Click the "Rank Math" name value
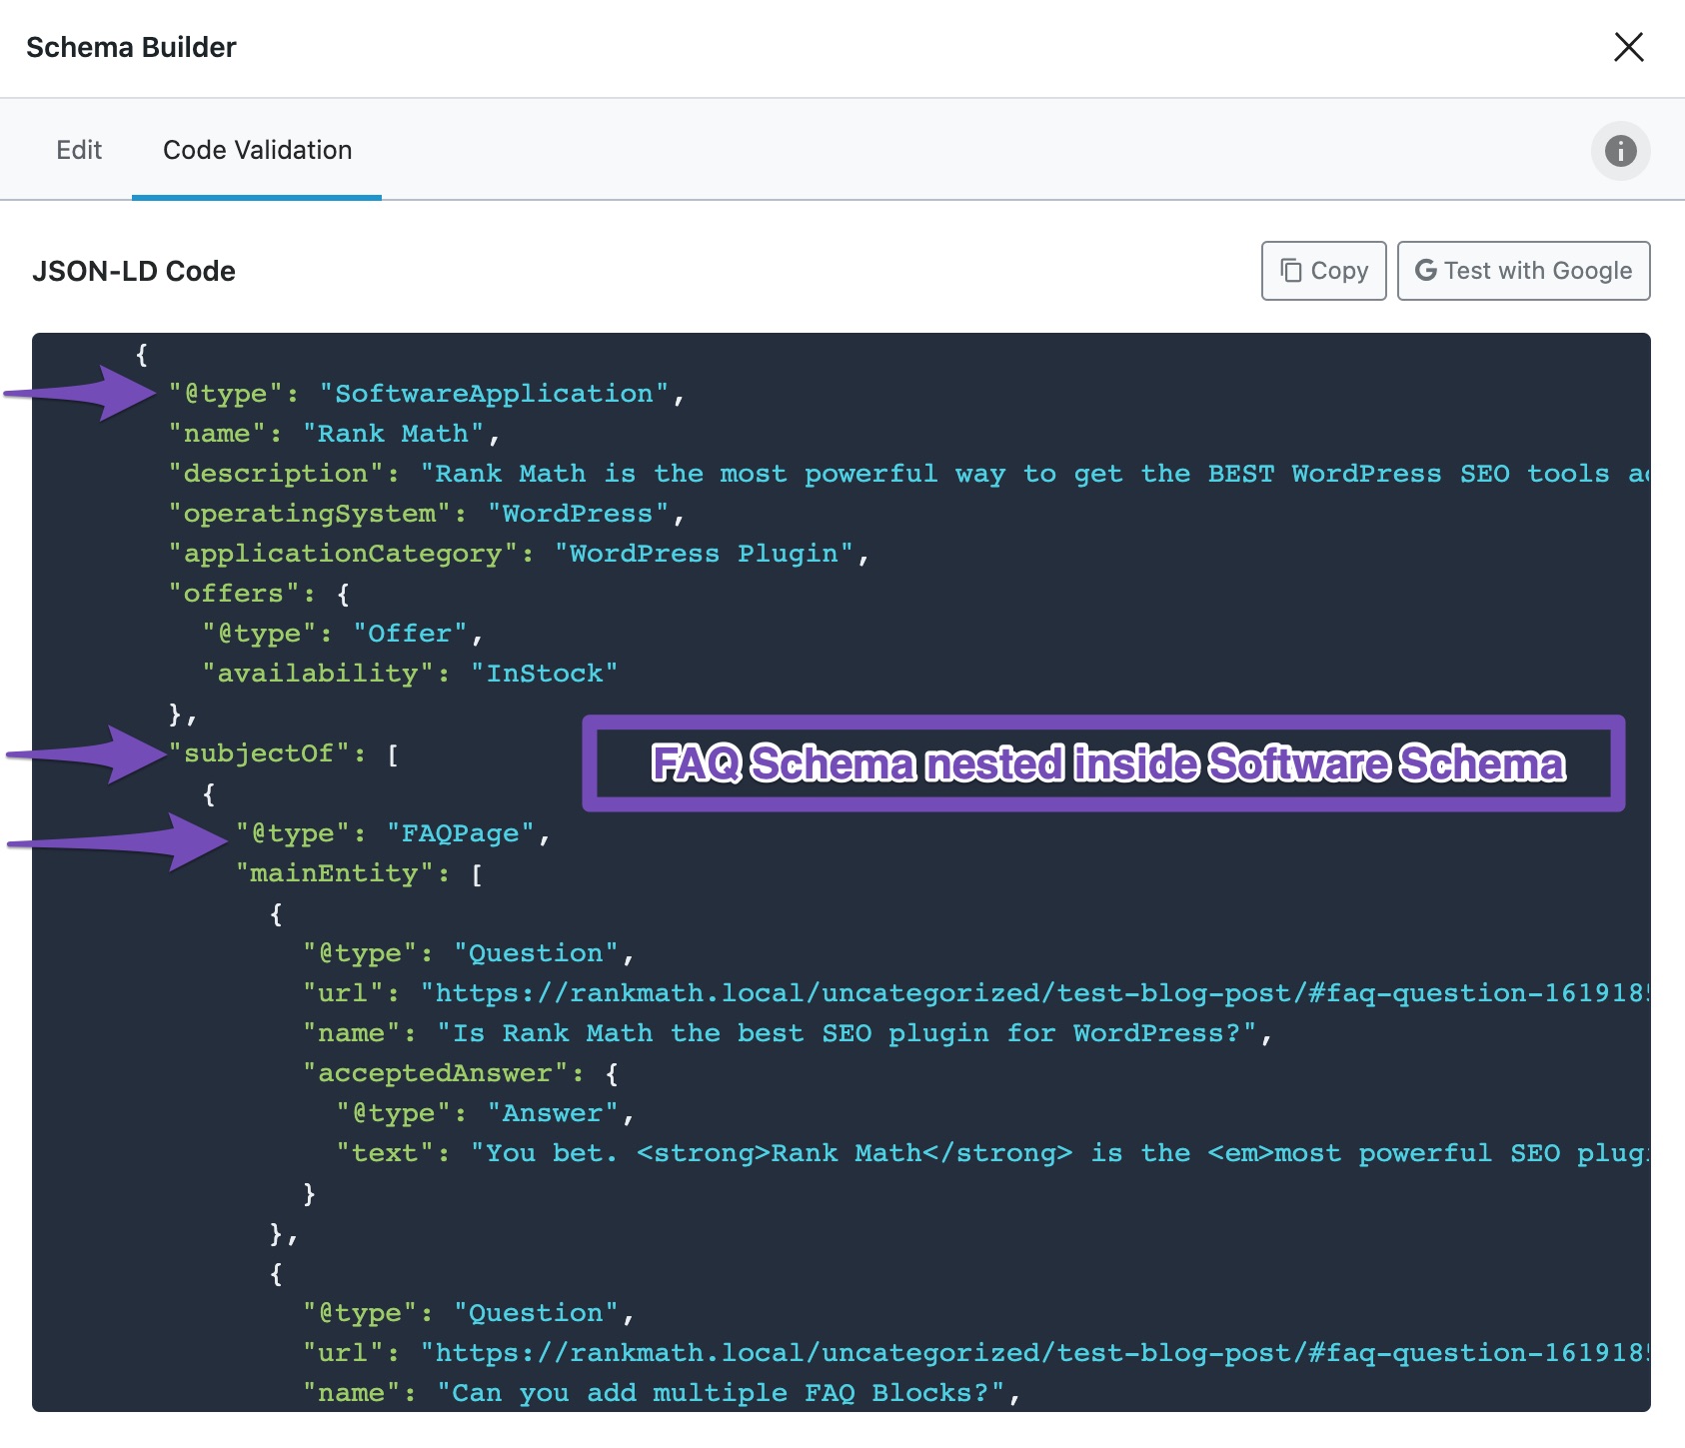Viewport: 1685px width, 1448px height. point(393,434)
